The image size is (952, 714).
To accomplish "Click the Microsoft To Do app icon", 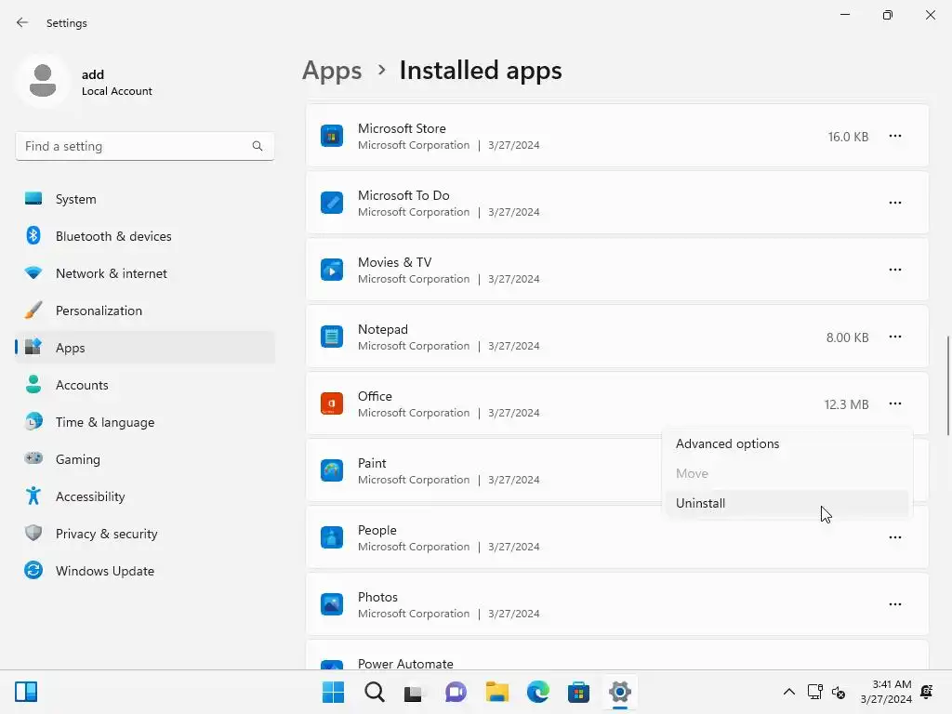I will [x=332, y=203].
